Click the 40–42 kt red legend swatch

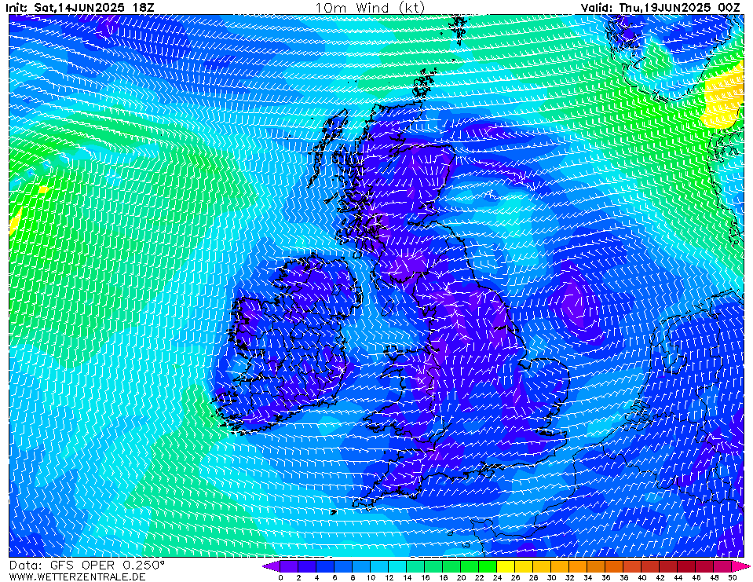(x=651, y=566)
